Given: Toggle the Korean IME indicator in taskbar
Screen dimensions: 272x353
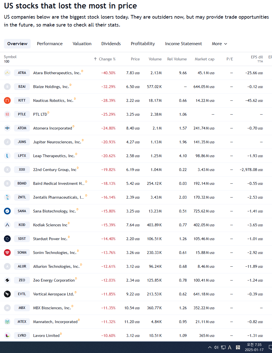Looking at the screenshot, I should pos(238,347).
